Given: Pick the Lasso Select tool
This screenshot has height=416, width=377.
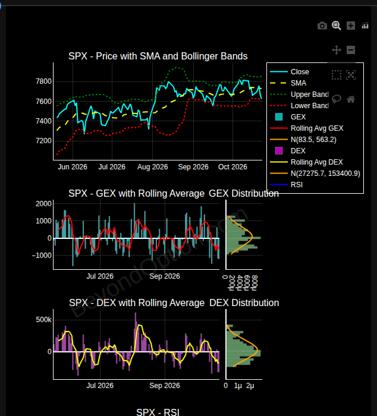Looking at the screenshot, I should [337, 99].
